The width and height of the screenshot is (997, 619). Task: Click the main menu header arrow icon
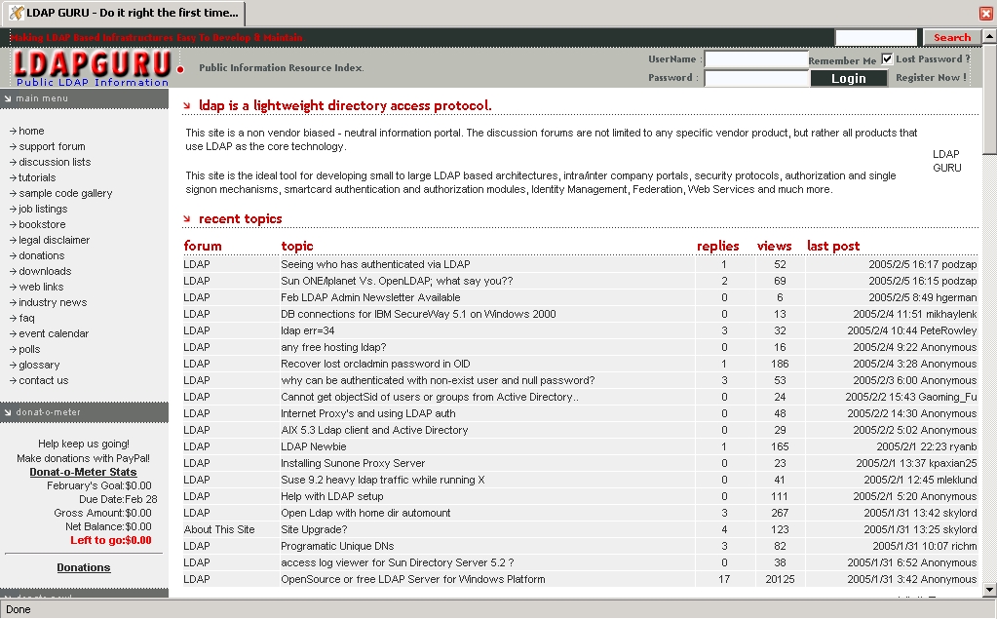(8, 98)
